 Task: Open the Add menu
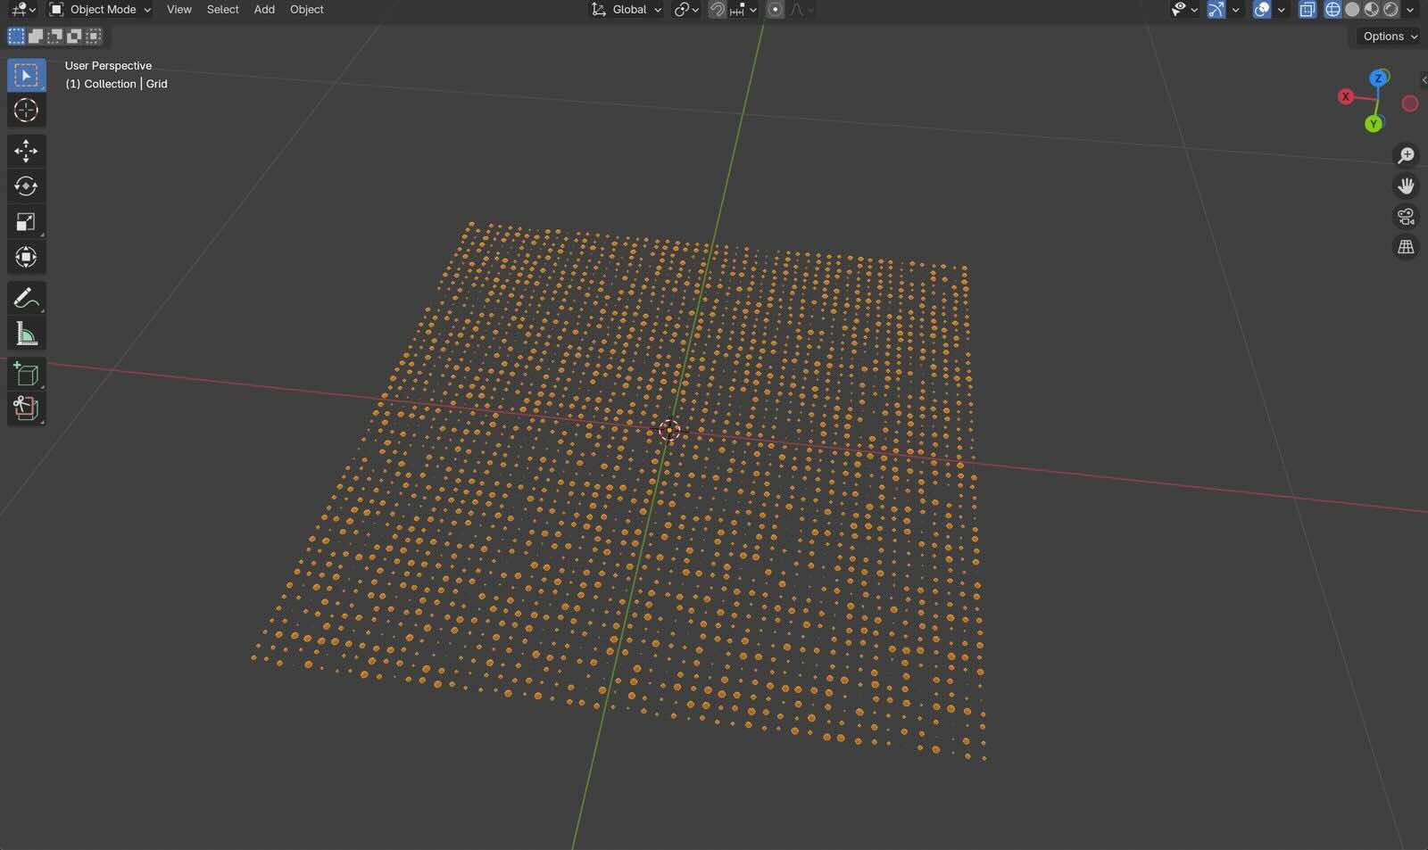click(x=264, y=10)
